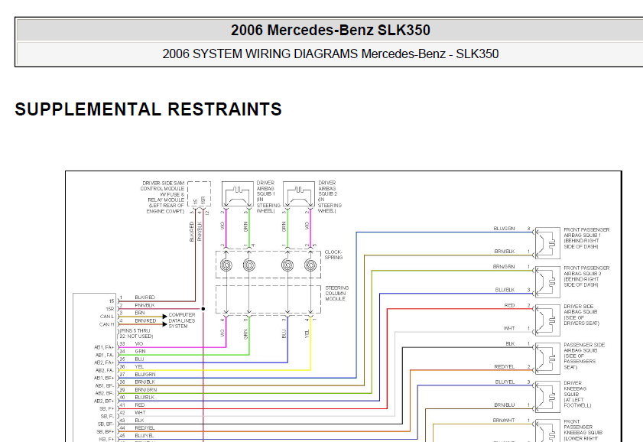Click the "BLK" wire label at pin 43
Viewport: 643px width, 442px height.
pos(139,421)
